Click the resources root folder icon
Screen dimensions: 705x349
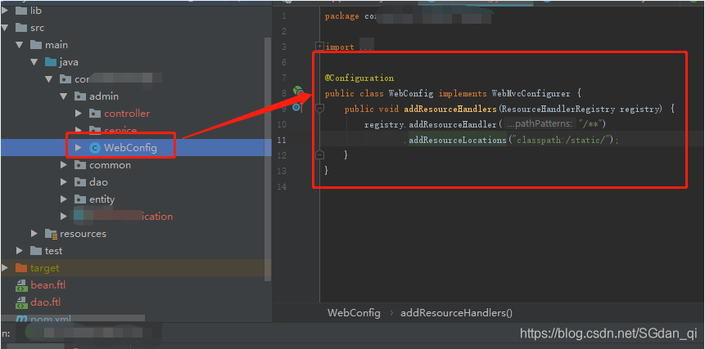pyautogui.click(x=51, y=233)
